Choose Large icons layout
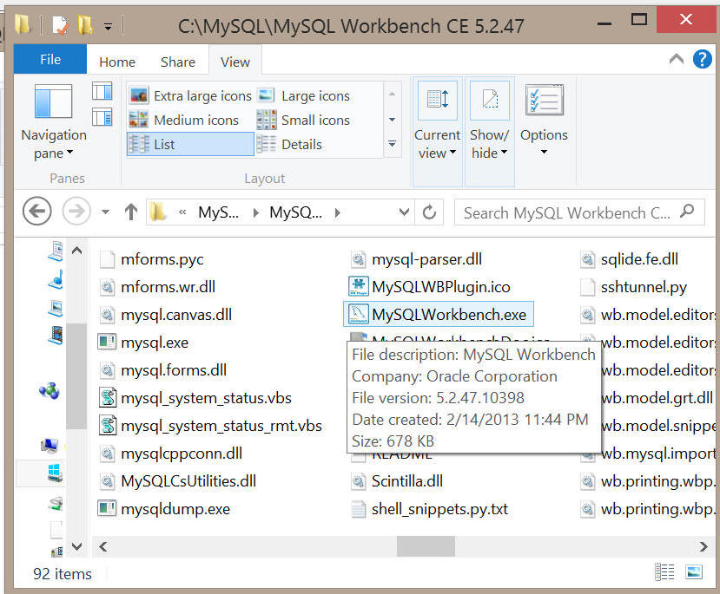 click(x=305, y=95)
